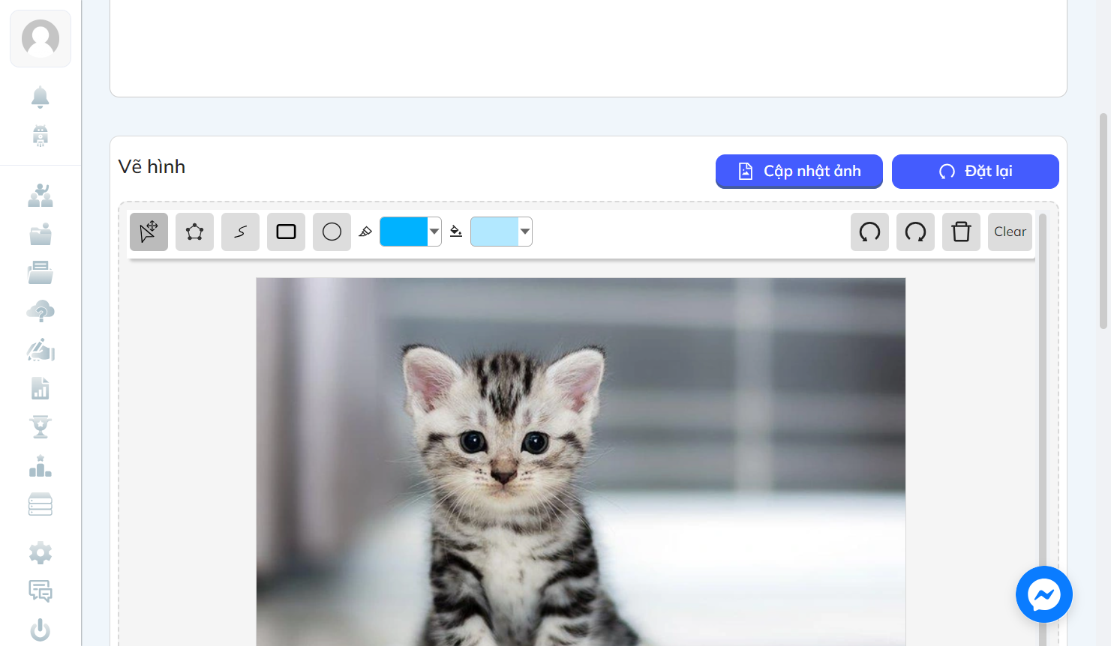The height and width of the screenshot is (646, 1111).
Task: Open the cloud question mark icon
Action: click(x=41, y=311)
